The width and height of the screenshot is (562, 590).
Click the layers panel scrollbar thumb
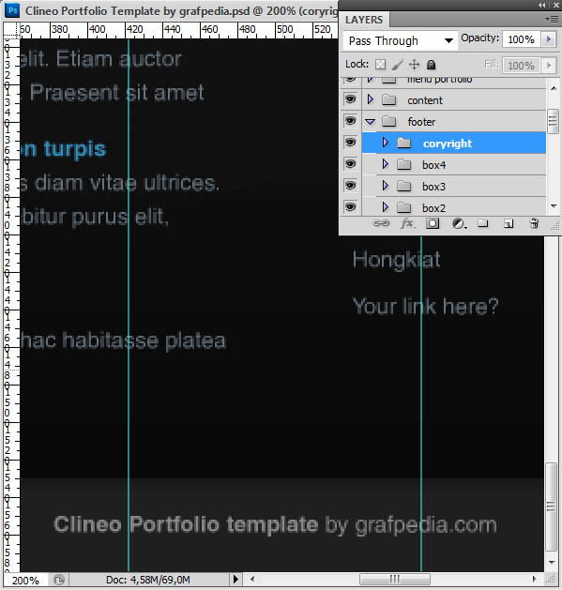click(553, 121)
